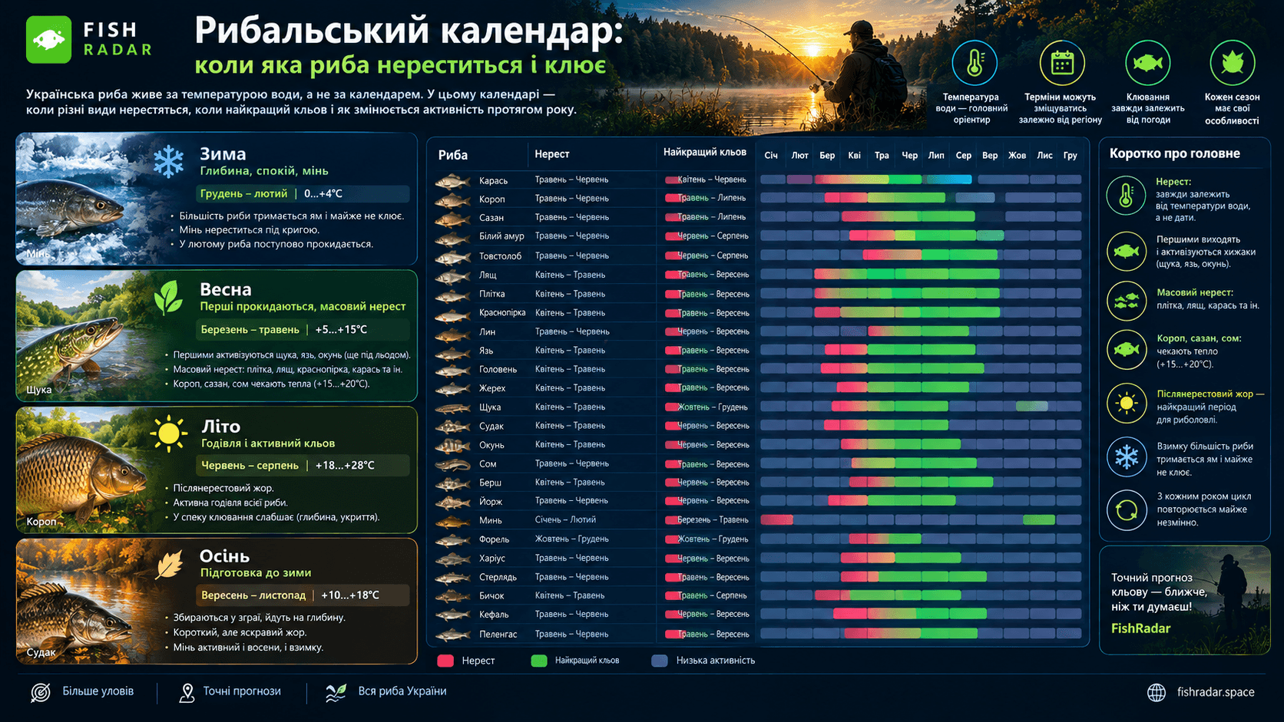Click the fish icon above 'Клювання завжди залежить'
The image size is (1284, 722).
(x=1147, y=63)
